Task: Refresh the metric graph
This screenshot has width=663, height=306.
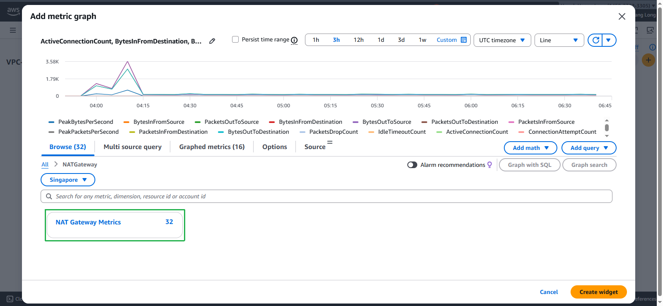Action: [595, 40]
